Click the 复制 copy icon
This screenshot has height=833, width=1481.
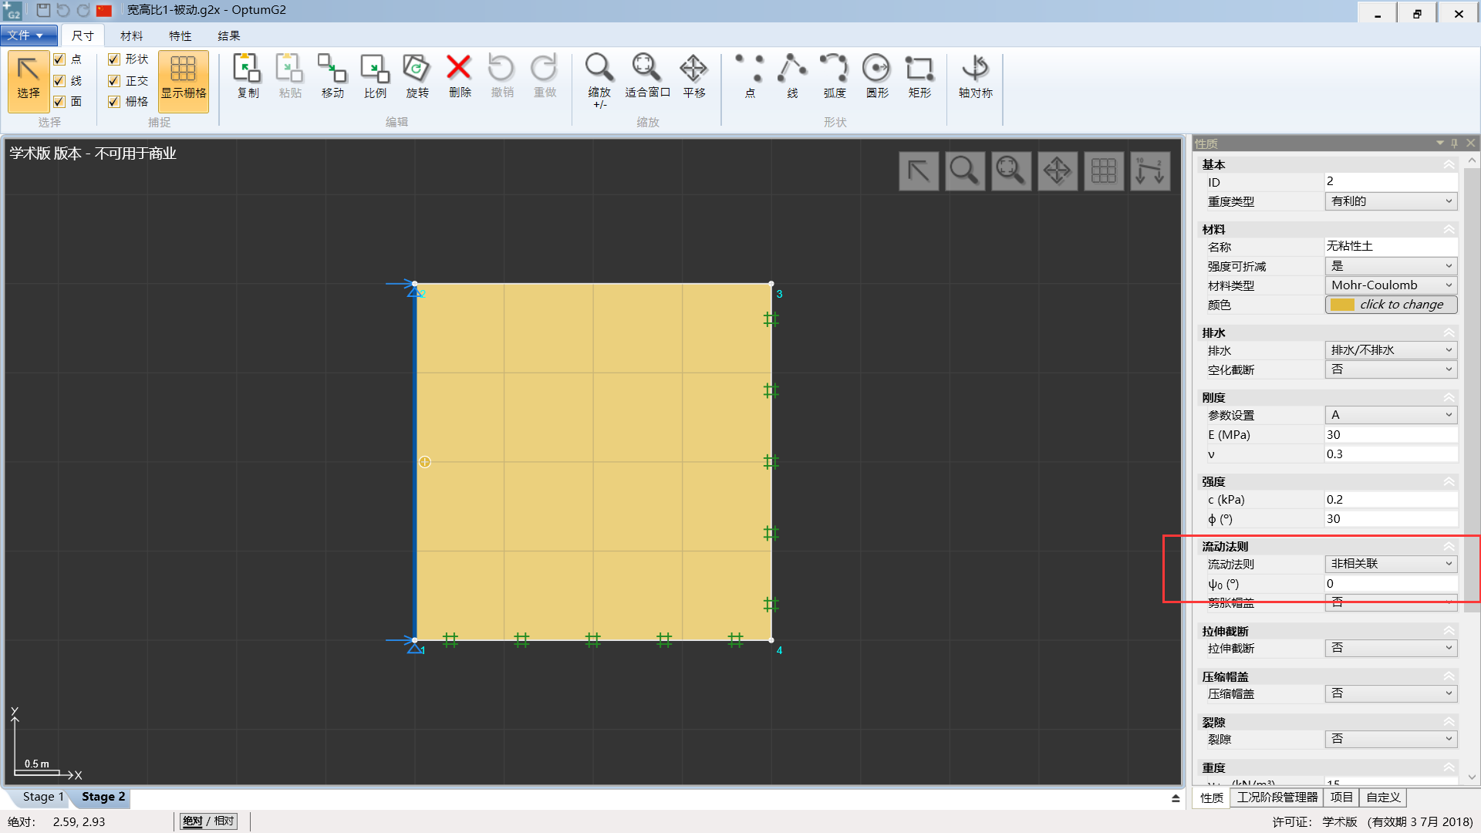248,76
